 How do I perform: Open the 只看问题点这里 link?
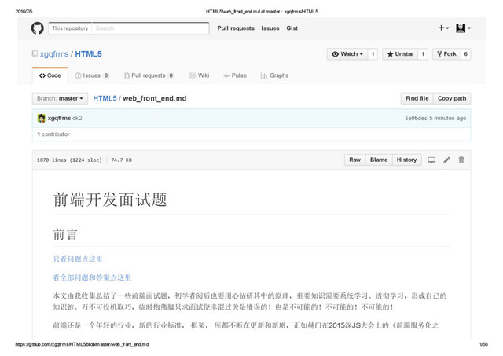(x=78, y=259)
